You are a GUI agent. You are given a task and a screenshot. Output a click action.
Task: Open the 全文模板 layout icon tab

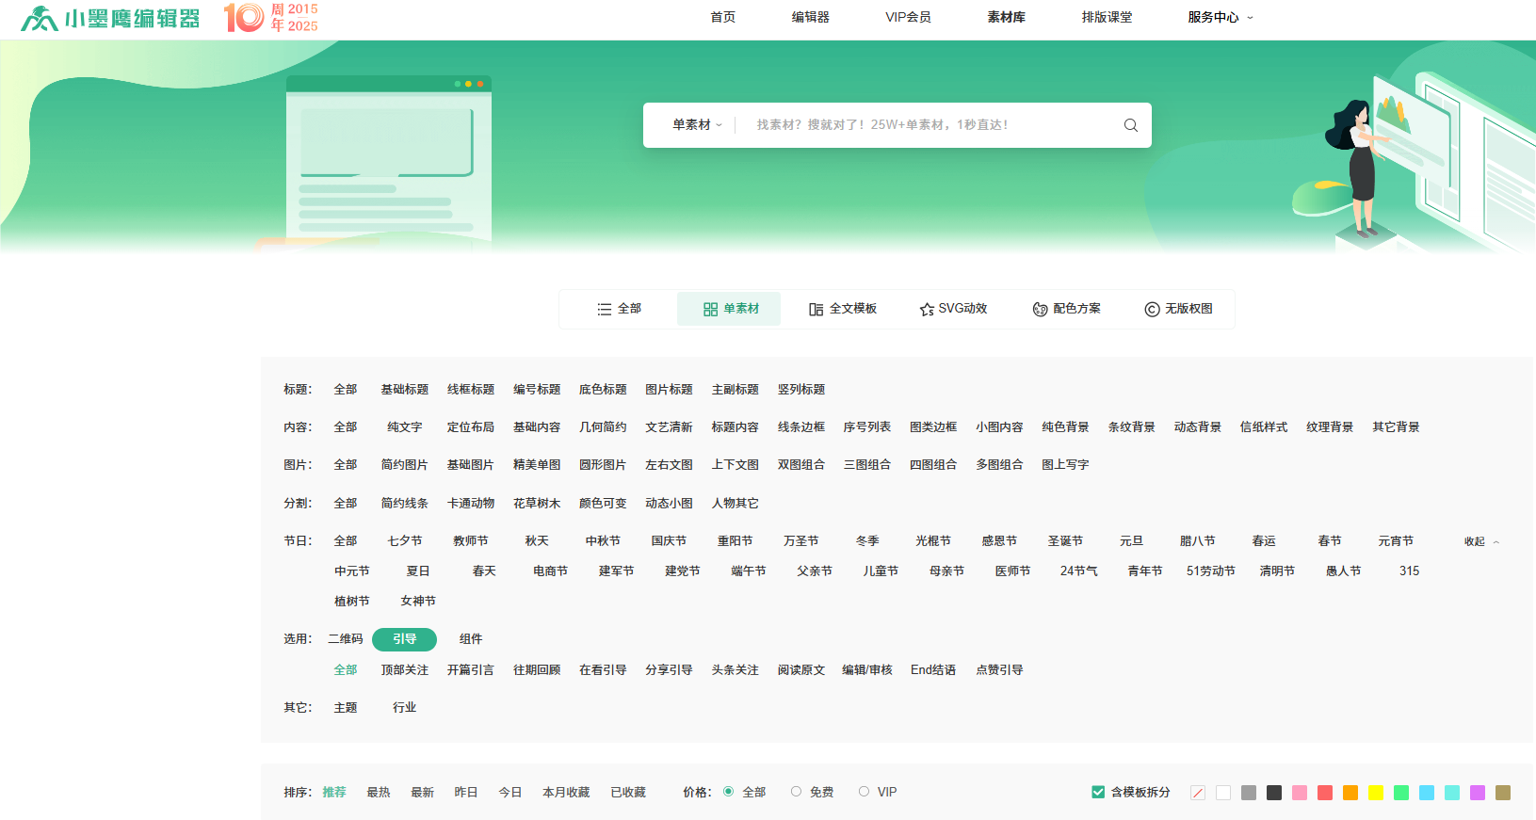pos(842,309)
